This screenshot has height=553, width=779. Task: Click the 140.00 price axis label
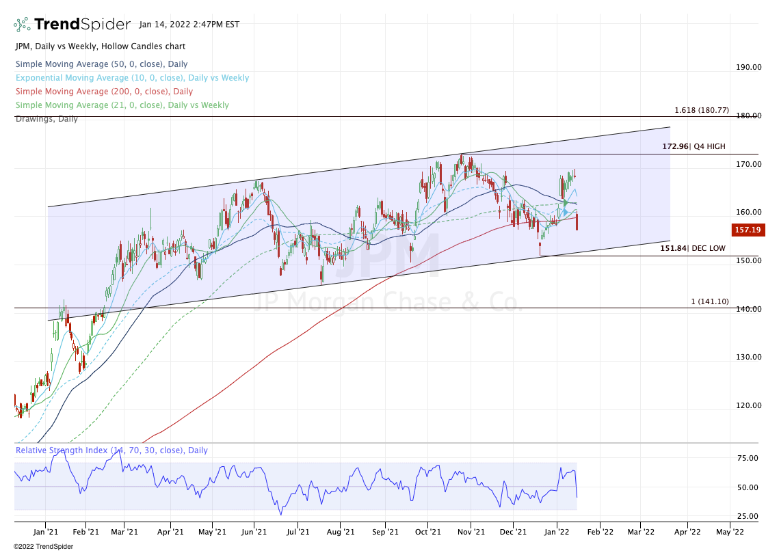749,309
